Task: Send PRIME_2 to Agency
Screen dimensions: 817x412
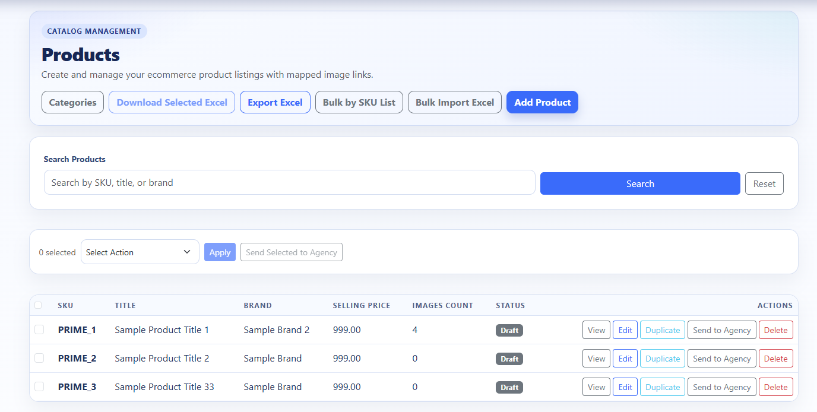Action: tap(722, 359)
